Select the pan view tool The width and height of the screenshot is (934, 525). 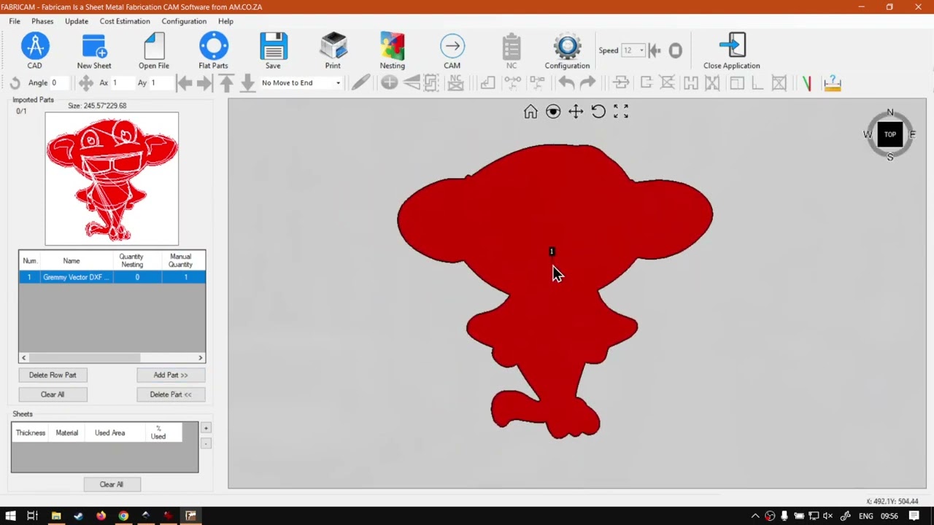click(x=576, y=112)
